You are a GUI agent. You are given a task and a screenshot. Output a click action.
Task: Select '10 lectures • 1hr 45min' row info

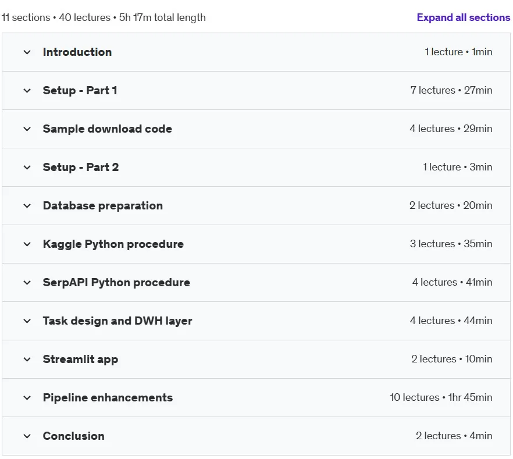[x=441, y=397]
